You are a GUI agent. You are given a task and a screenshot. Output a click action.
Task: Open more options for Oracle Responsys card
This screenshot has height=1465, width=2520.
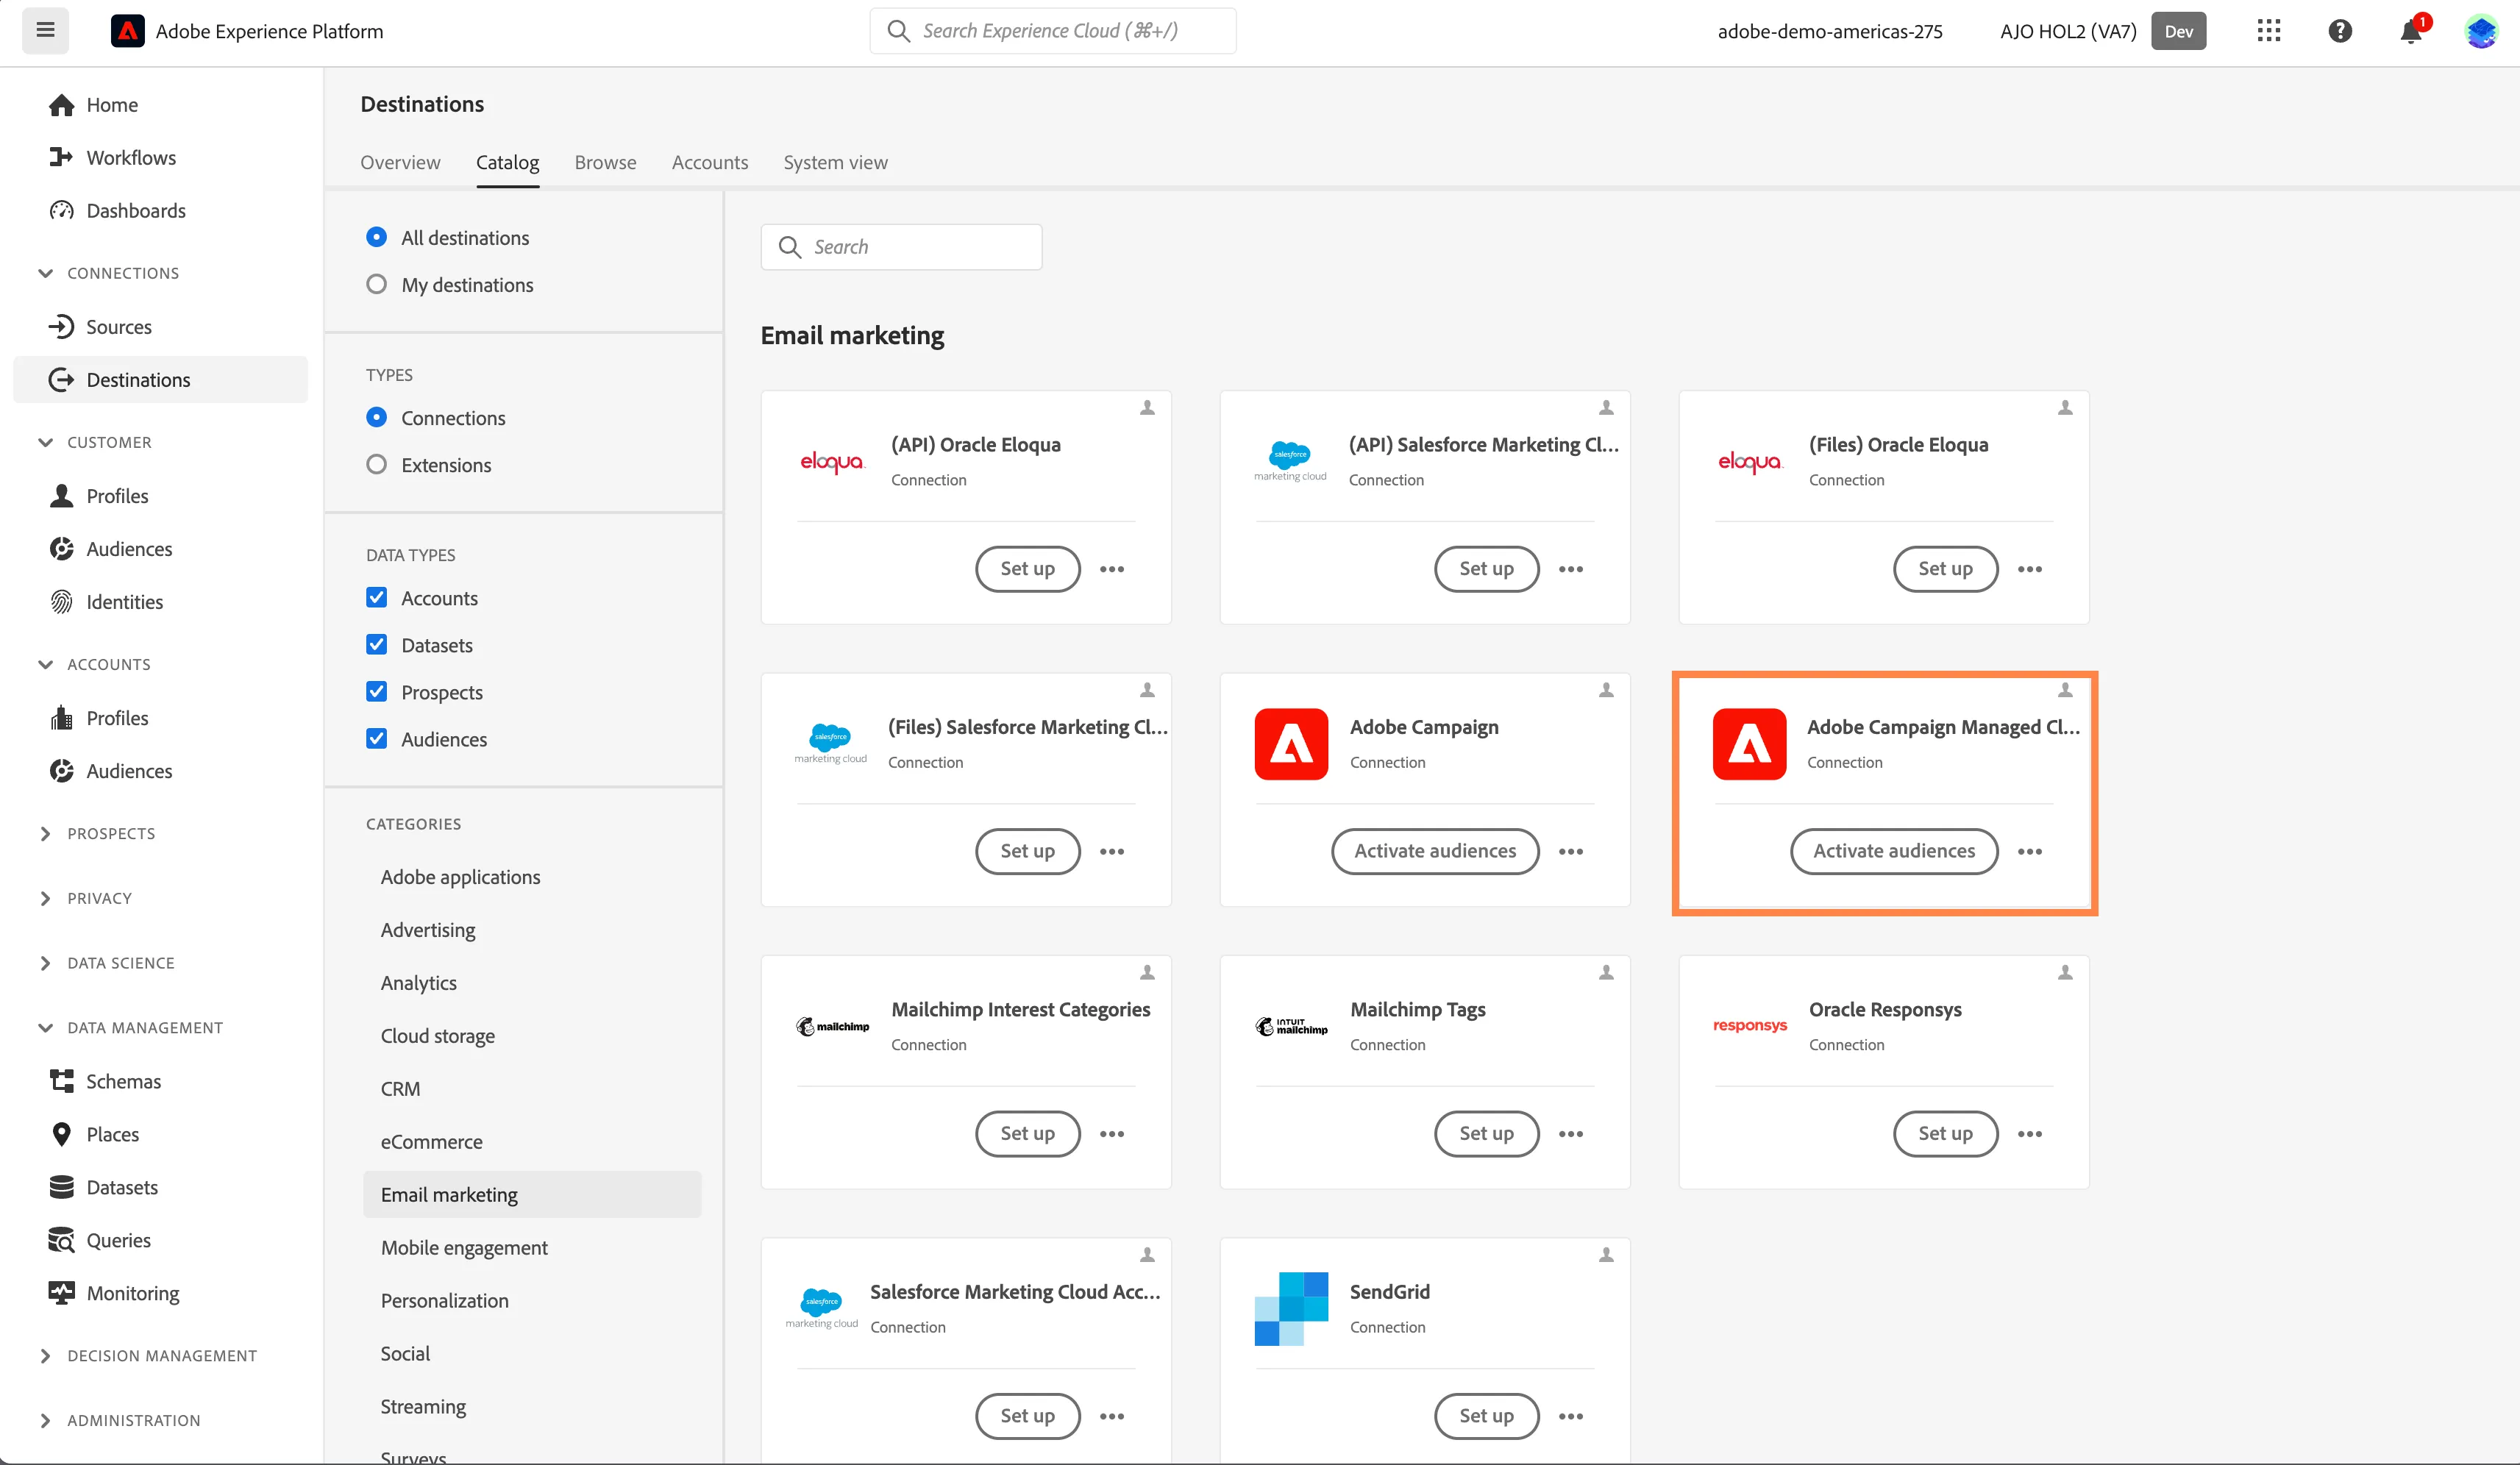coord(2029,1134)
